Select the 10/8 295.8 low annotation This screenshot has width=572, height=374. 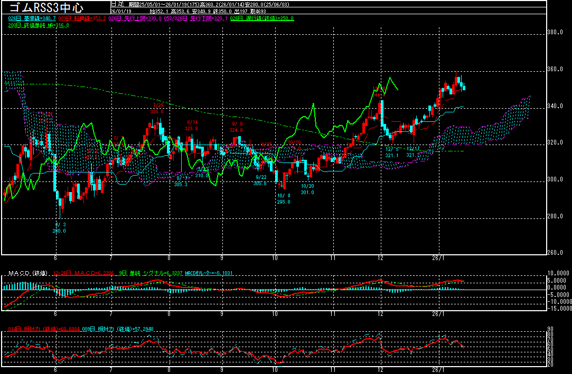(x=283, y=198)
